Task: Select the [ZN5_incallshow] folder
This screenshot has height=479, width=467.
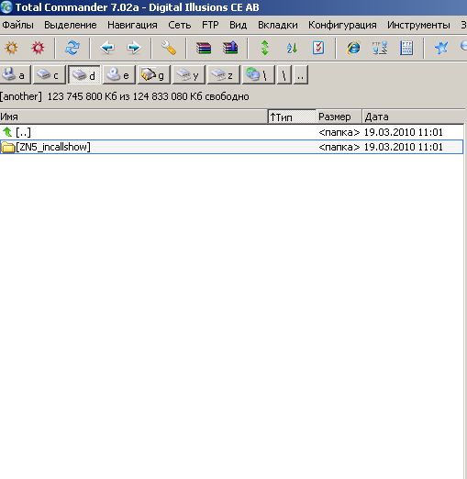Action: click(x=231, y=147)
